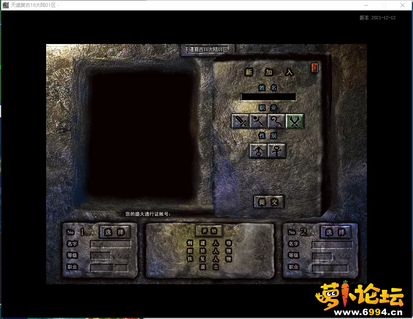Submit with the 提交 button

(x=268, y=202)
